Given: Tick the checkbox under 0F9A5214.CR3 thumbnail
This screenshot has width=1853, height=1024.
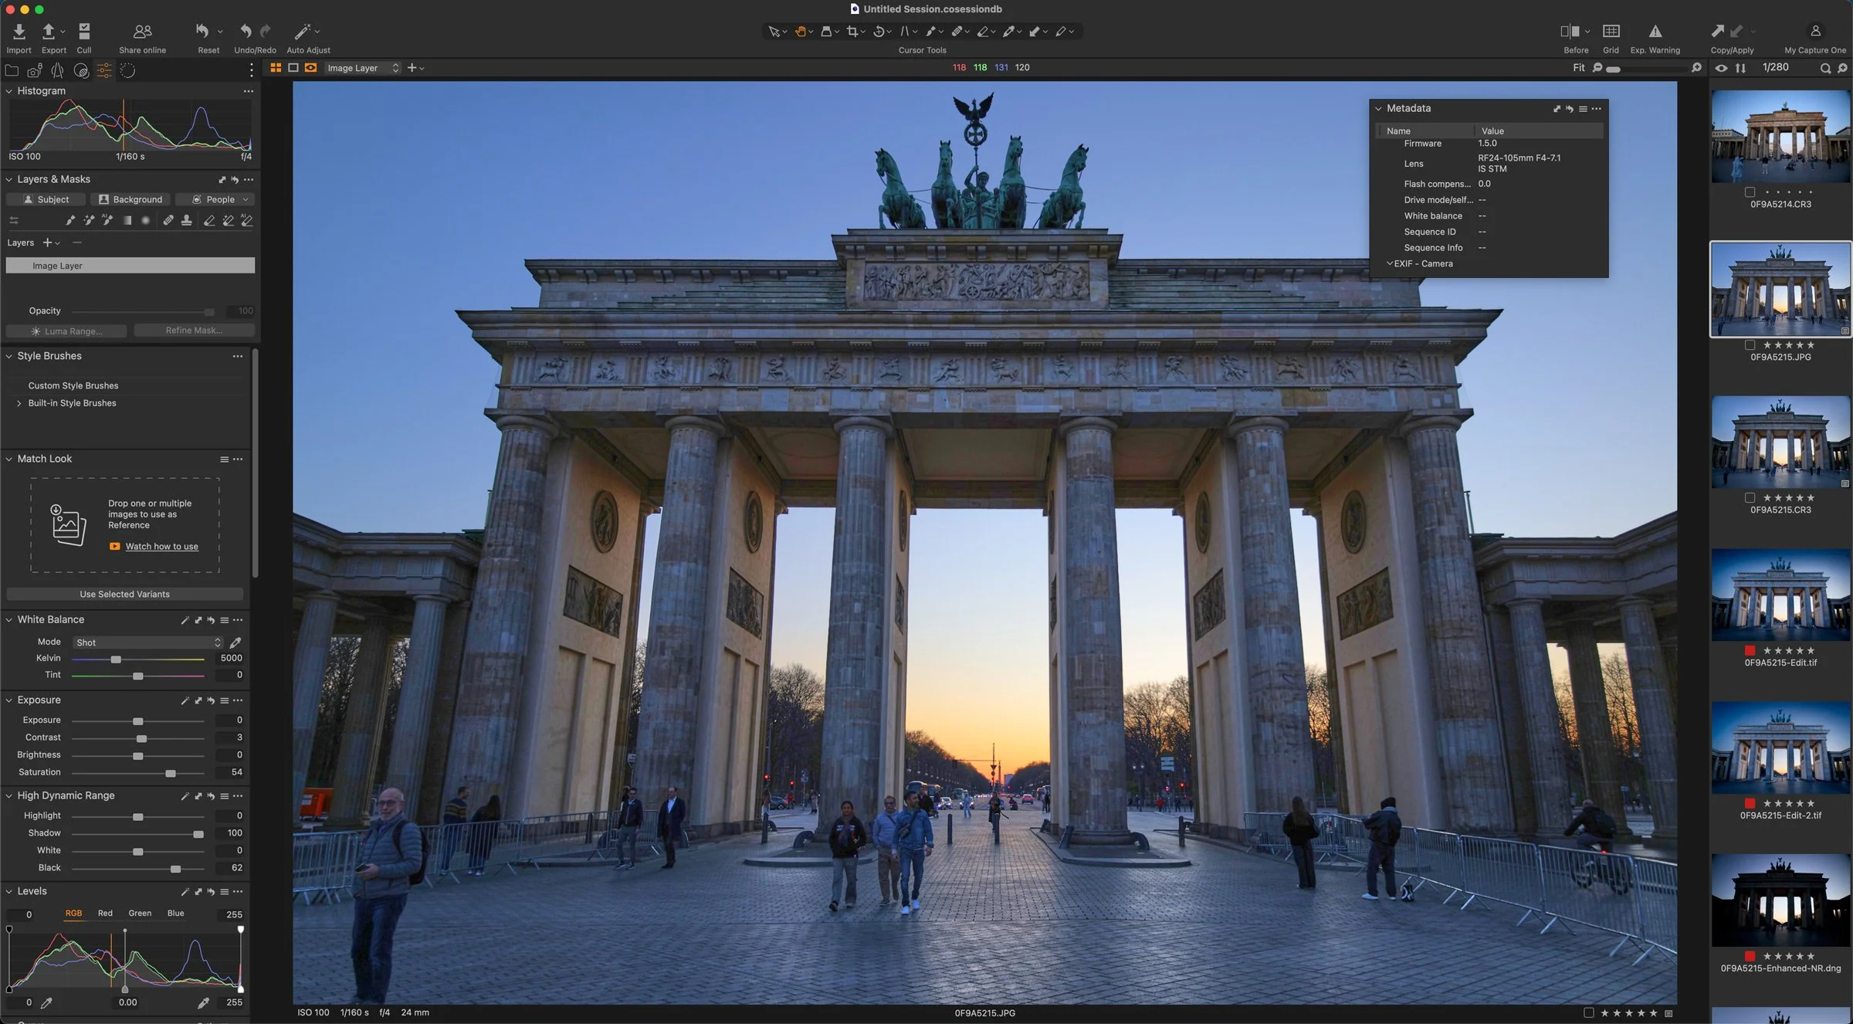Looking at the screenshot, I should 1750,192.
